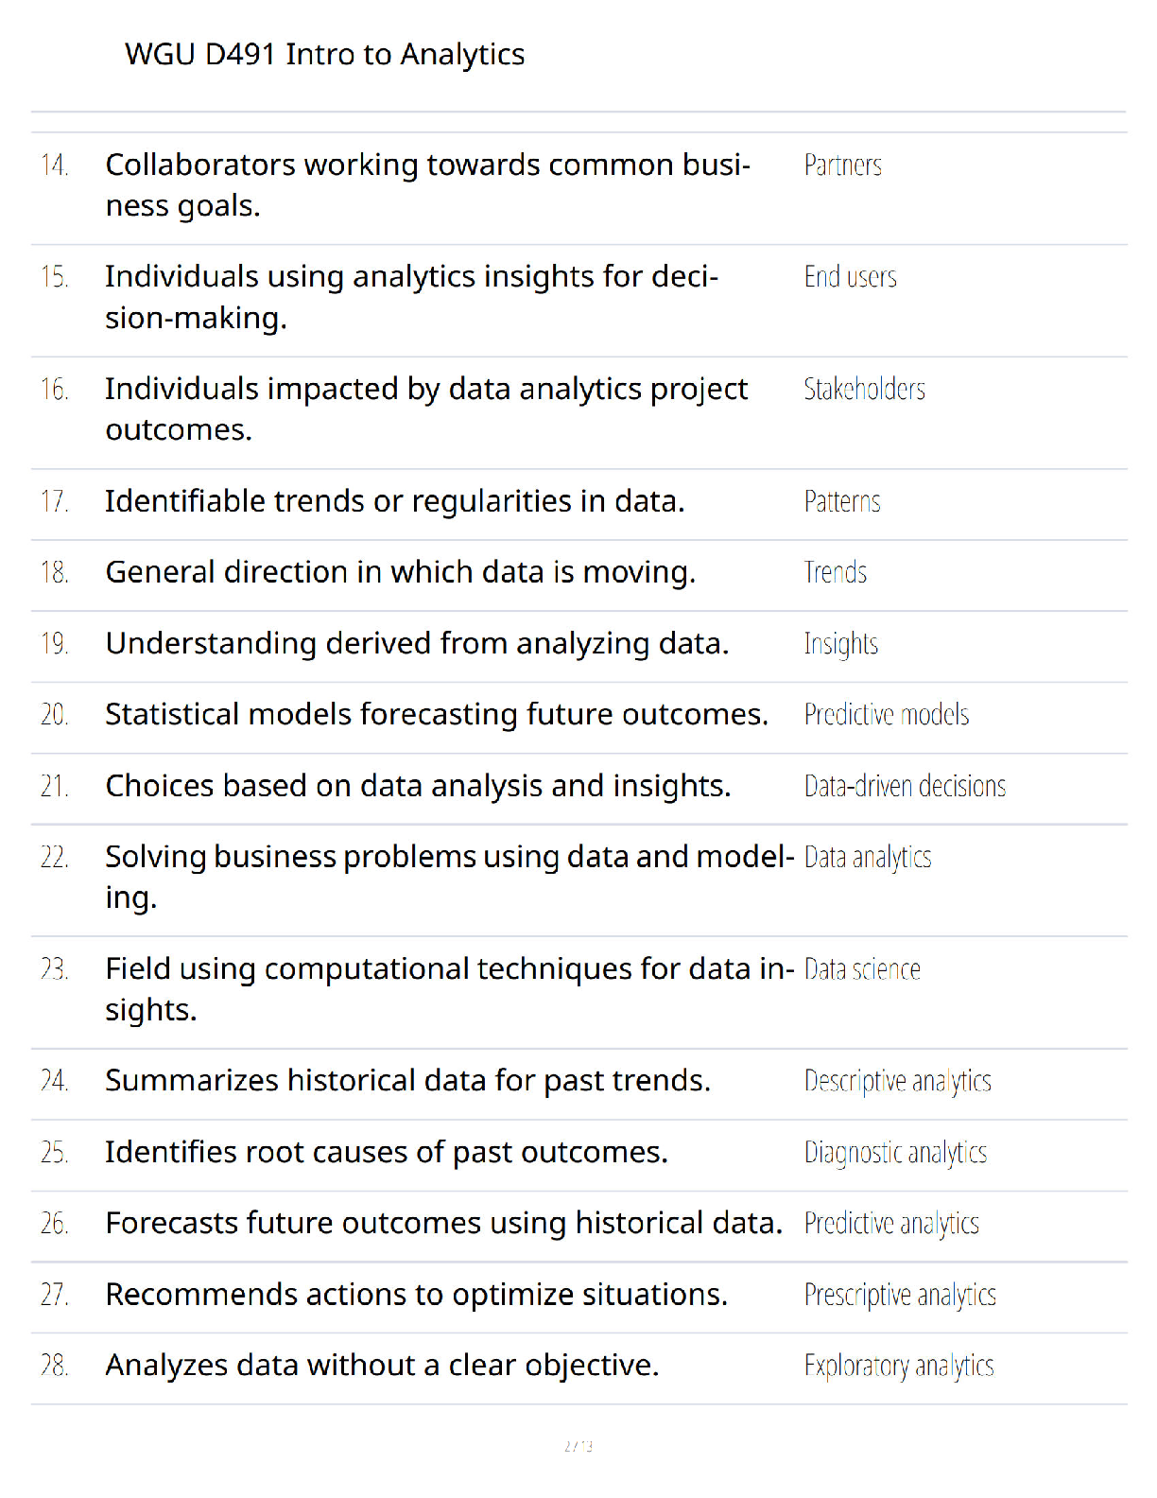1157x1498 pixels.
Task: Select the Prescriptive analytics term
Action: point(900,1296)
